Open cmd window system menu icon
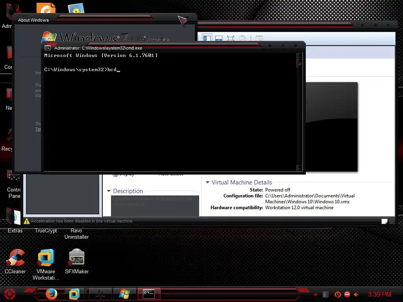Screen dimensions: 403x302 [x=48, y=48]
